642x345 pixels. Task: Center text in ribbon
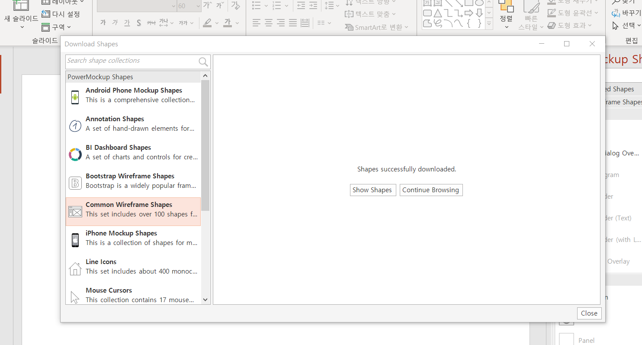click(269, 23)
